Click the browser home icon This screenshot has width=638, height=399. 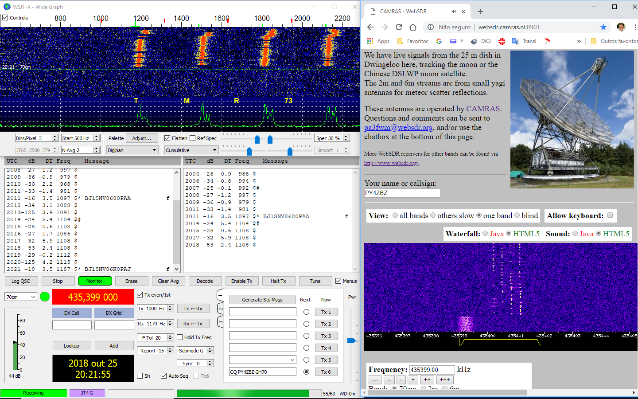[x=413, y=27]
